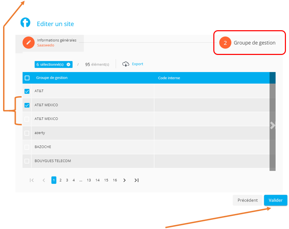Click the azerty row text

point(40,133)
